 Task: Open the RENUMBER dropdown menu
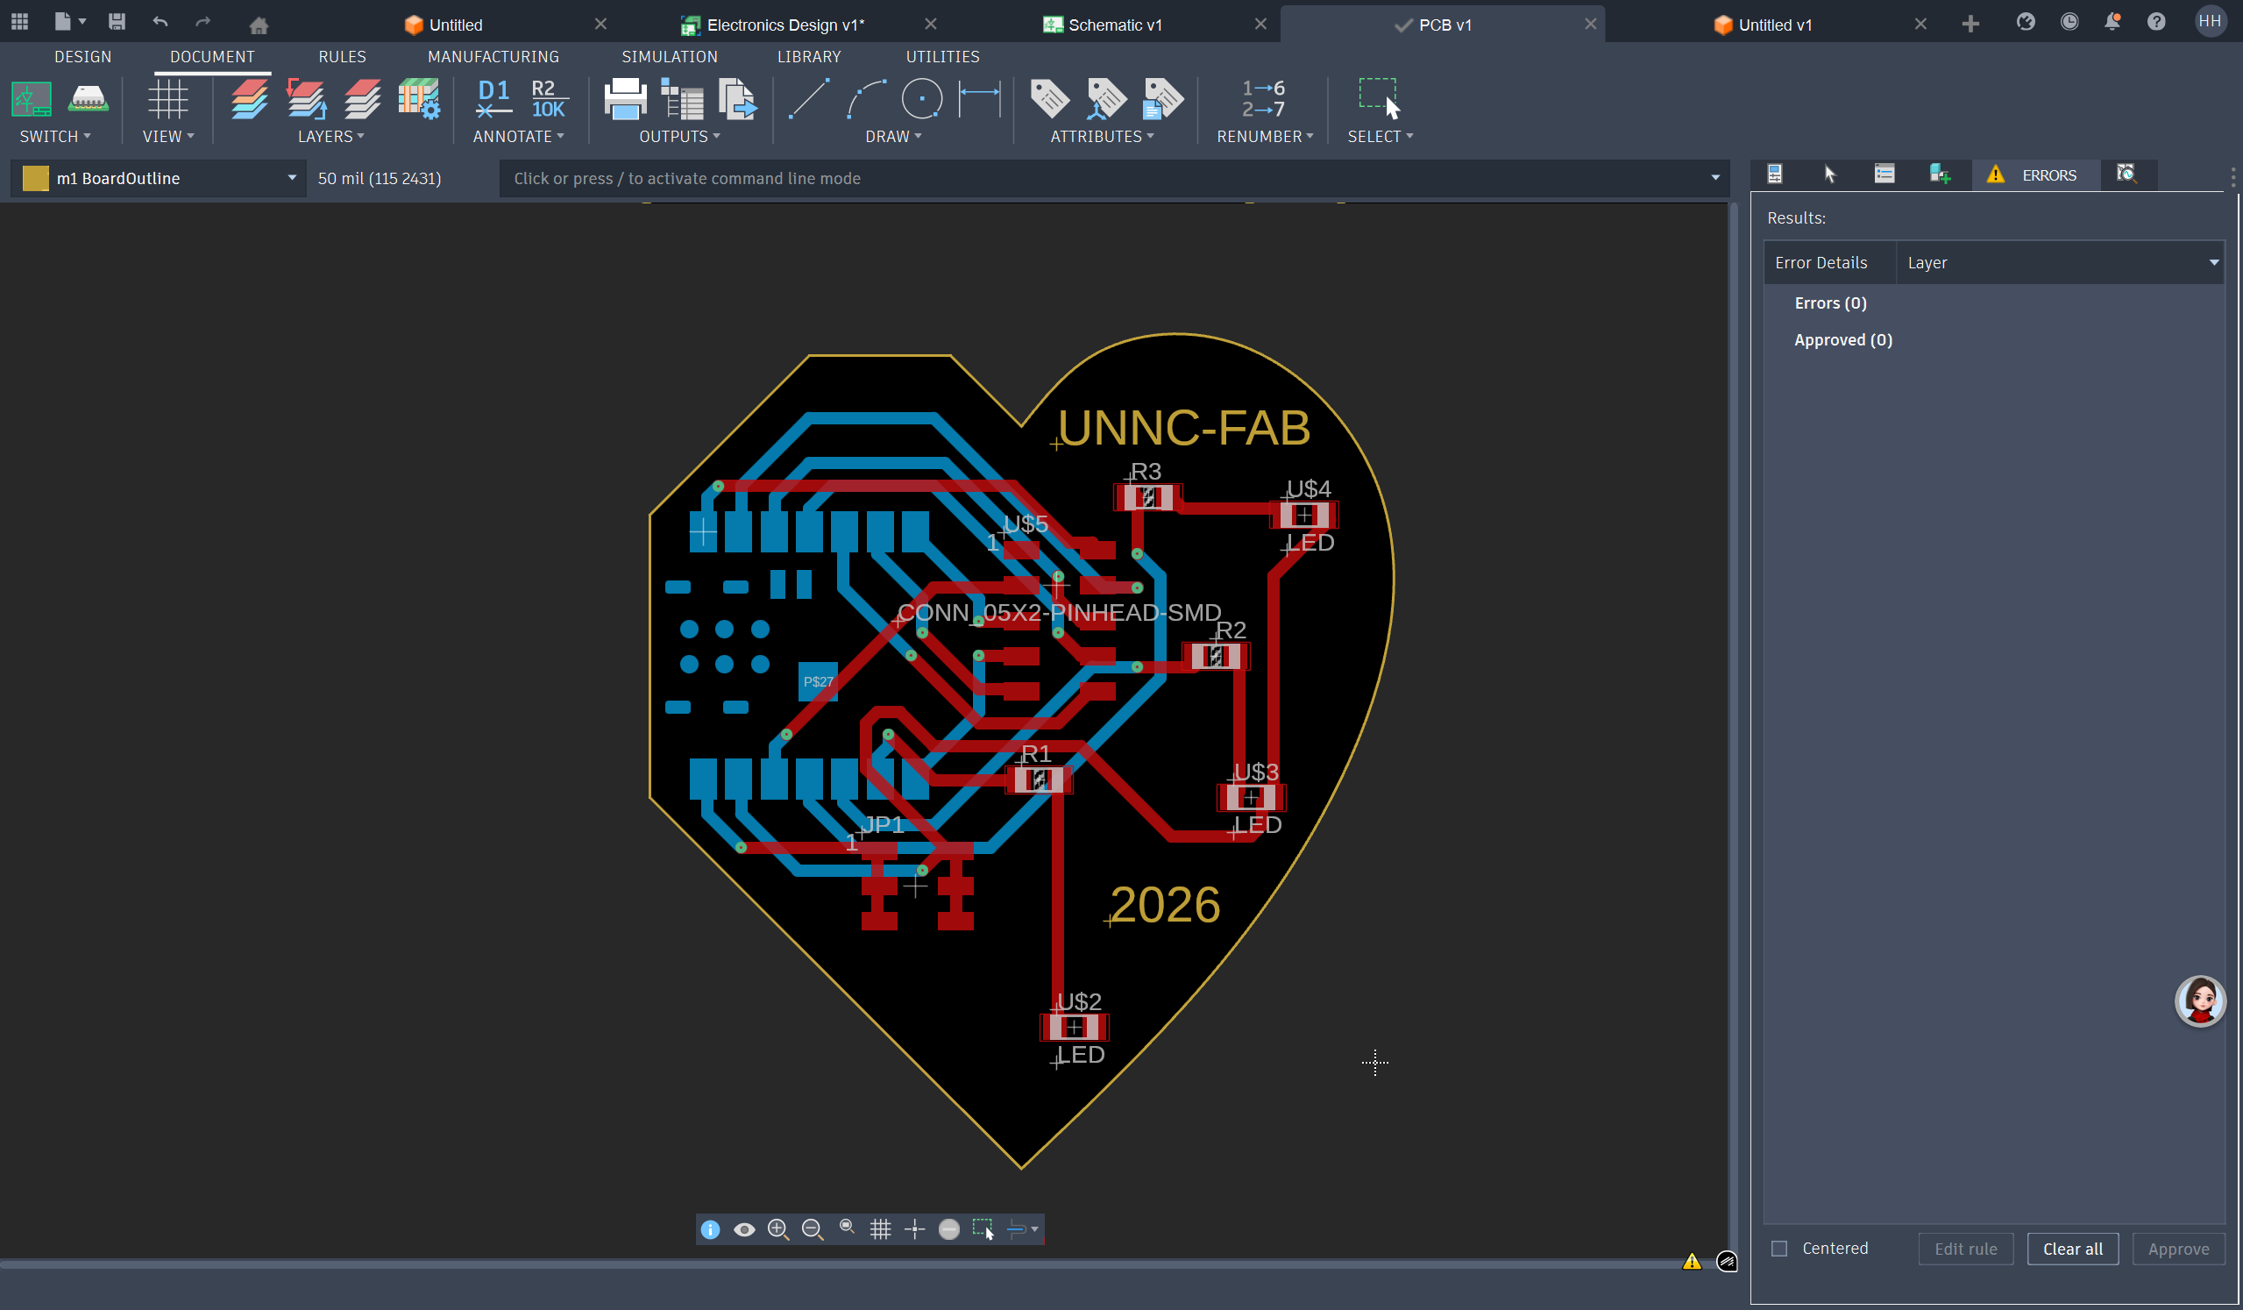coord(1264,136)
